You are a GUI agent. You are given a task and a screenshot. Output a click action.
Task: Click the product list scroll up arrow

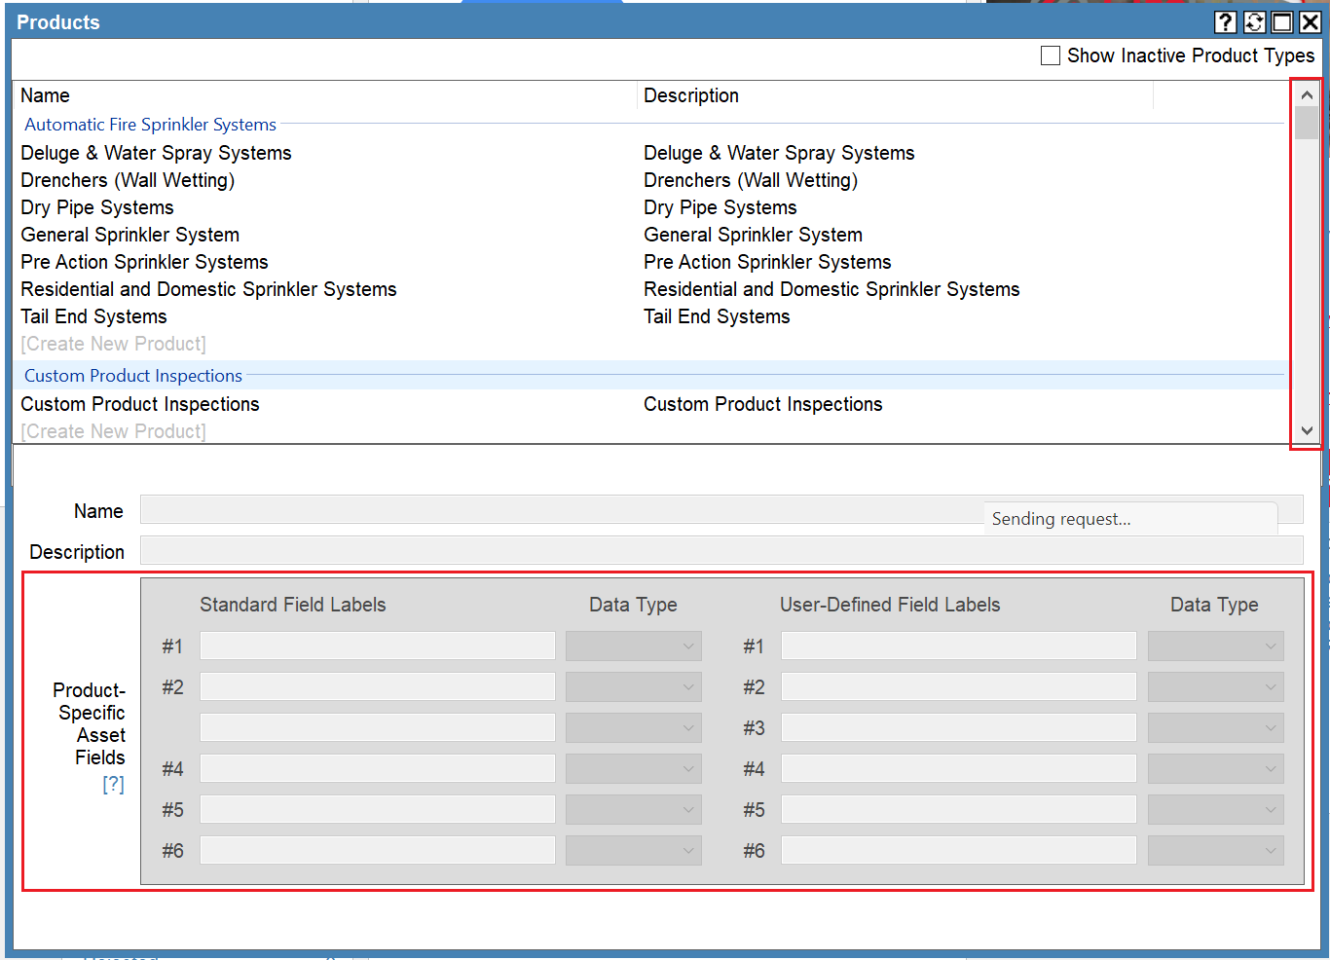pyautogui.click(x=1307, y=94)
